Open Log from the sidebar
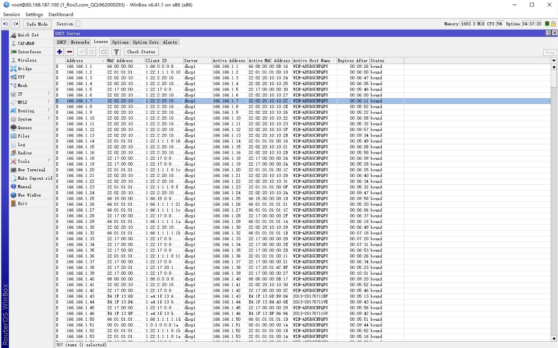Image resolution: width=558 pixels, height=348 pixels. point(21,144)
